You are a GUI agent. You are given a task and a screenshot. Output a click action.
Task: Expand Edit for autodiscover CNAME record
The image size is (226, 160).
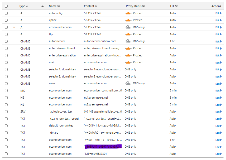(218, 41)
